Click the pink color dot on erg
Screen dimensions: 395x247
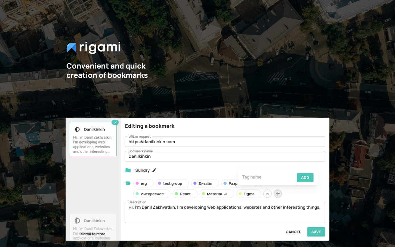(137, 183)
